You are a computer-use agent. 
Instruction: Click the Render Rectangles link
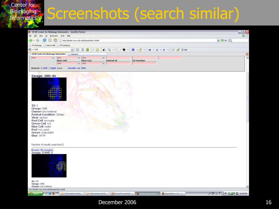[42, 150]
